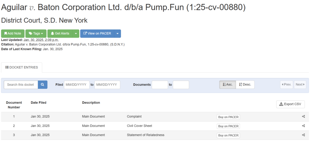This screenshot has height=149, width=312.
Task: Click document number 1 cell
Action: (x=14, y=116)
